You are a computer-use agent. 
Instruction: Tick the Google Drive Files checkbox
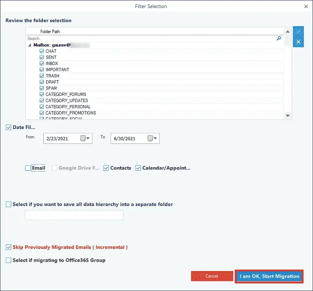coord(54,168)
